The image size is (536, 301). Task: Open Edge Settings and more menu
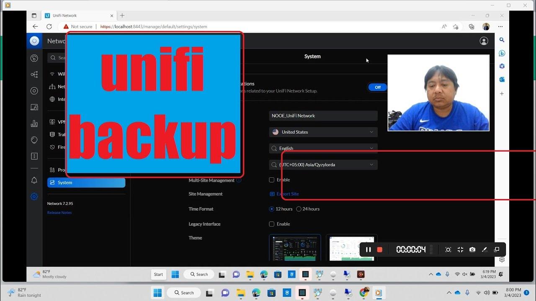pos(500,26)
